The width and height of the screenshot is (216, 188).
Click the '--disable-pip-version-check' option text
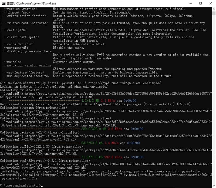click(28, 51)
